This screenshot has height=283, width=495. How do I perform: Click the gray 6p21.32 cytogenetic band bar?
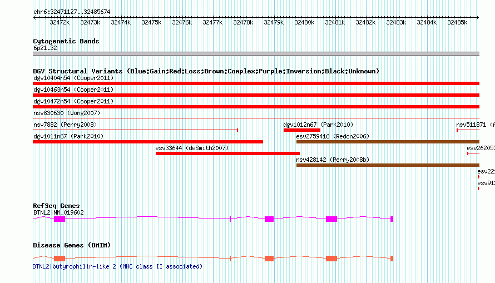tap(256, 54)
